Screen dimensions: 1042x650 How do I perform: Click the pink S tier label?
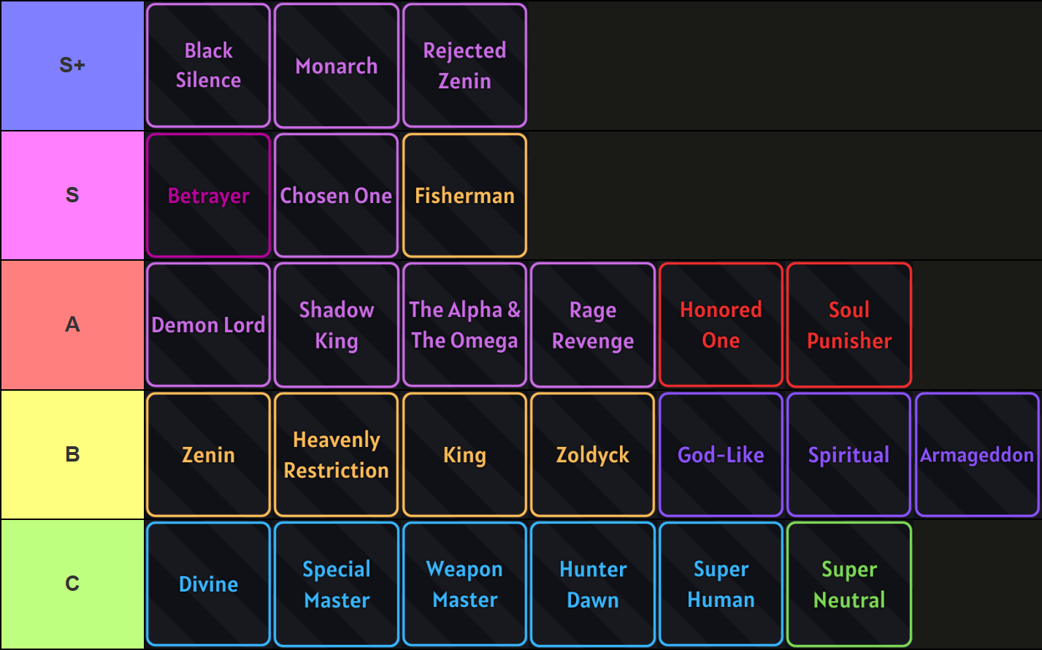coord(72,195)
